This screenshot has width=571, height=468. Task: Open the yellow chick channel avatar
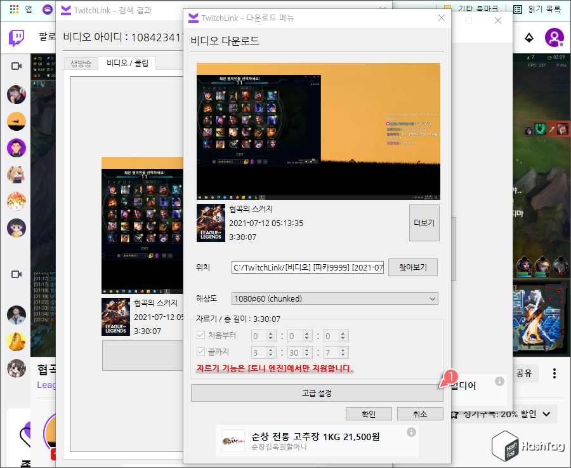tap(16, 342)
